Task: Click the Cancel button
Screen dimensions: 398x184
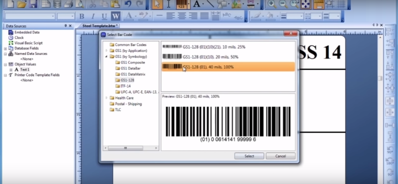Action: [281, 156]
